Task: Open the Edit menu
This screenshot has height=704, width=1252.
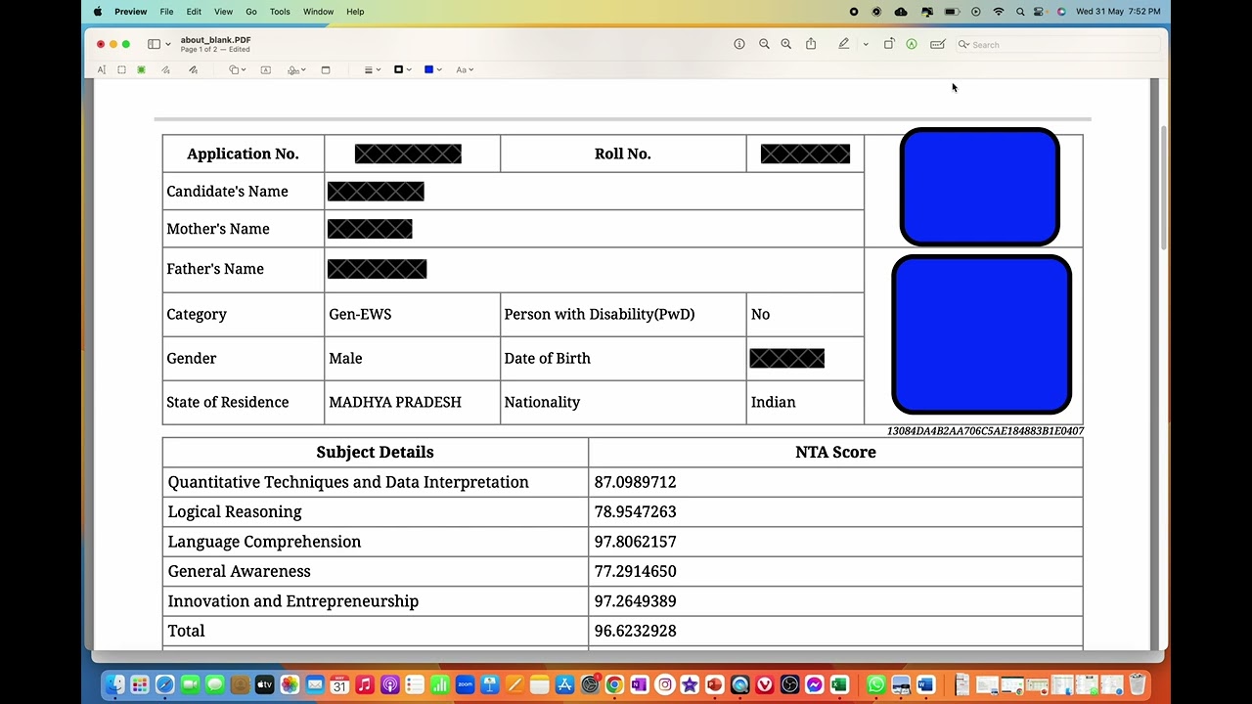Action: (194, 12)
